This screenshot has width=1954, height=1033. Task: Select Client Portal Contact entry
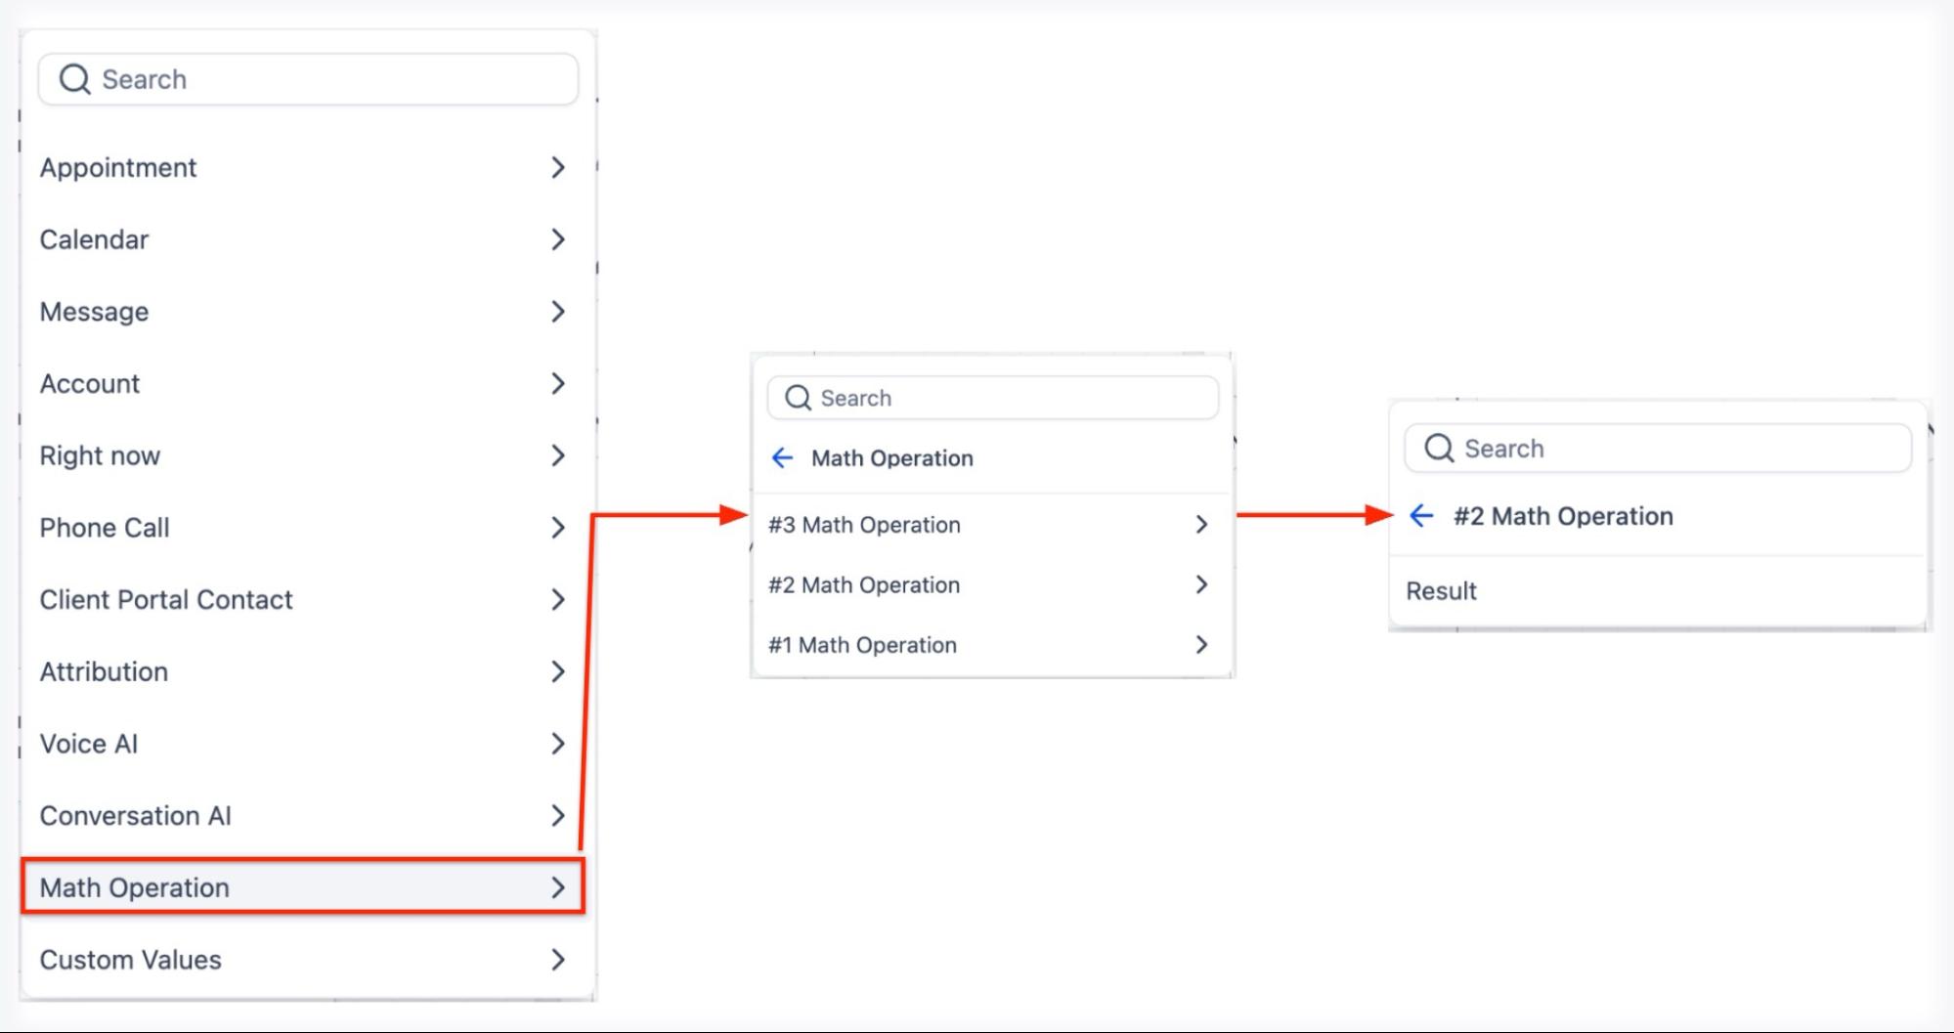[x=166, y=600]
